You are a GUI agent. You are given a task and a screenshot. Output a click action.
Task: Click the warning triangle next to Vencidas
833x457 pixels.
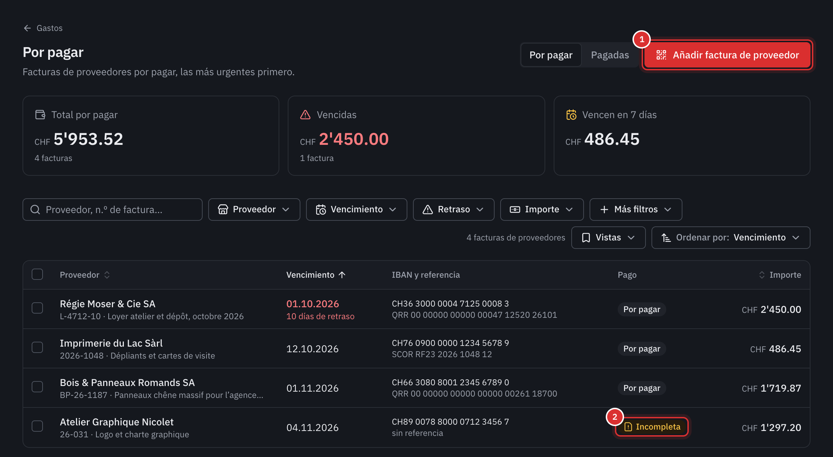[x=305, y=115]
